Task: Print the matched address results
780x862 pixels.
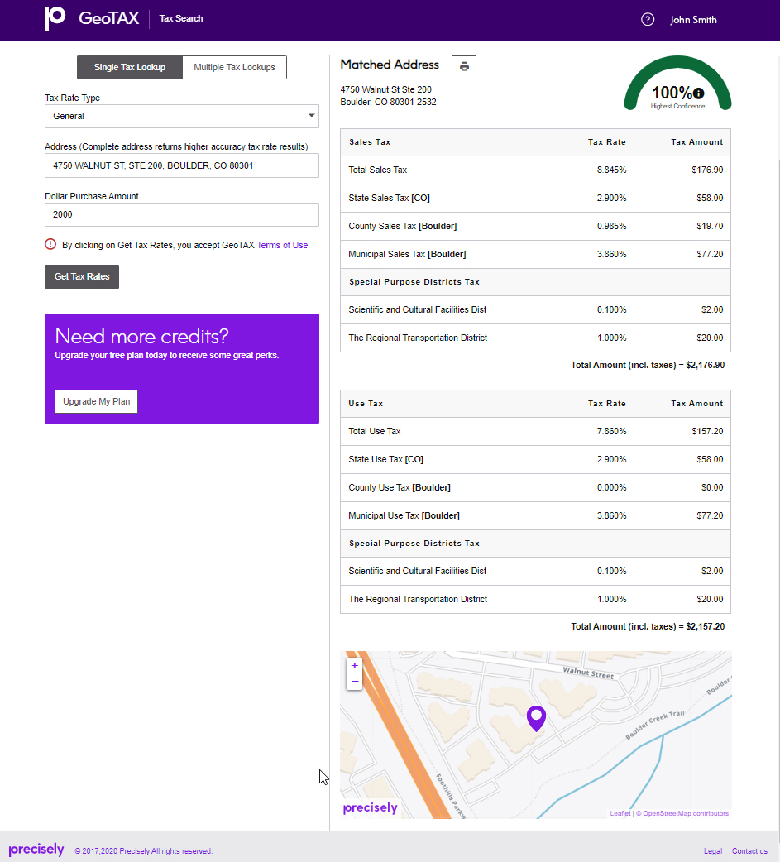Action: pos(464,67)
